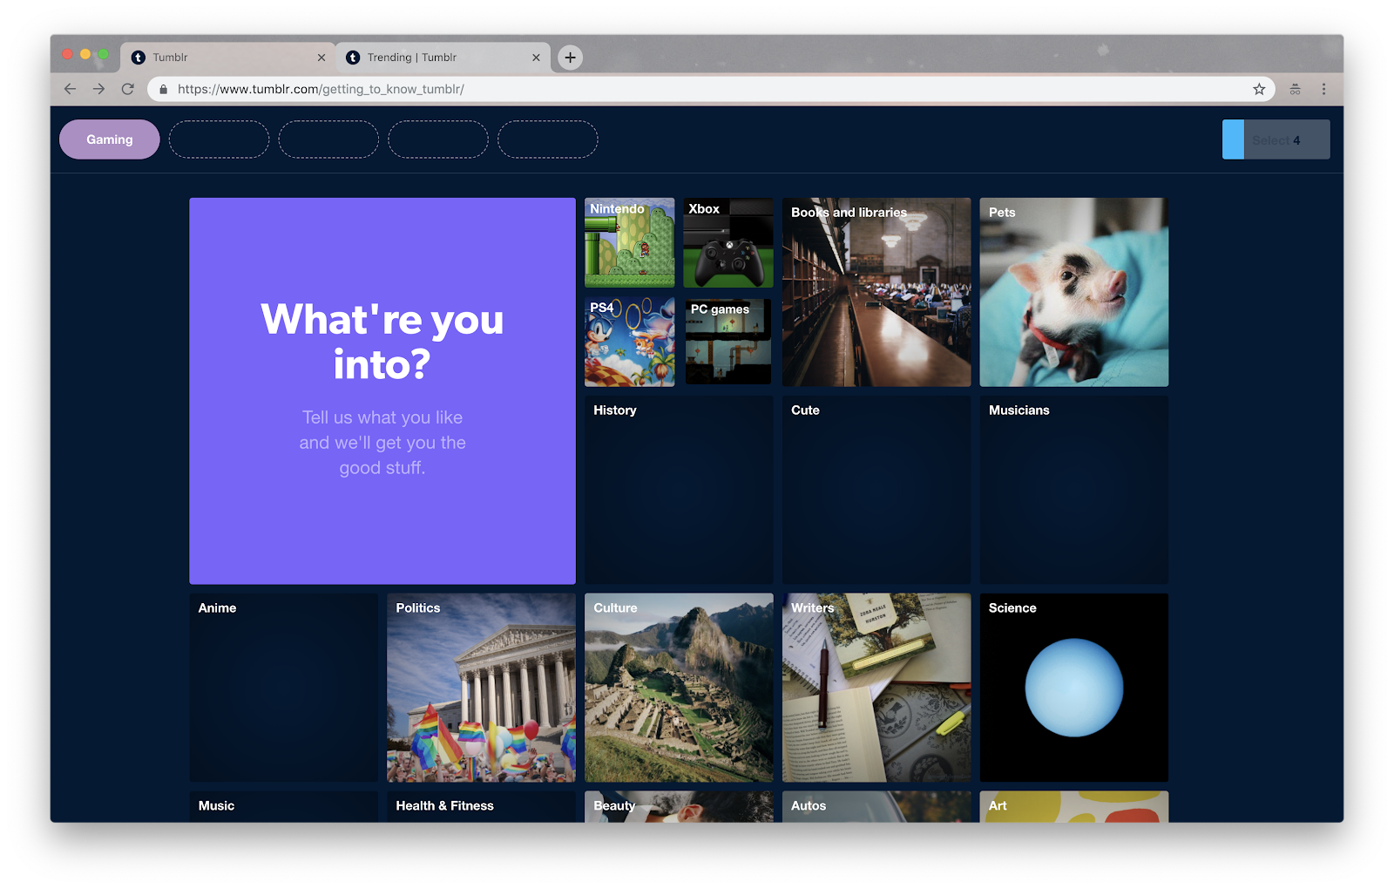
Task: Choose the Nintendo tile
Action: click(x=629, y=242)
